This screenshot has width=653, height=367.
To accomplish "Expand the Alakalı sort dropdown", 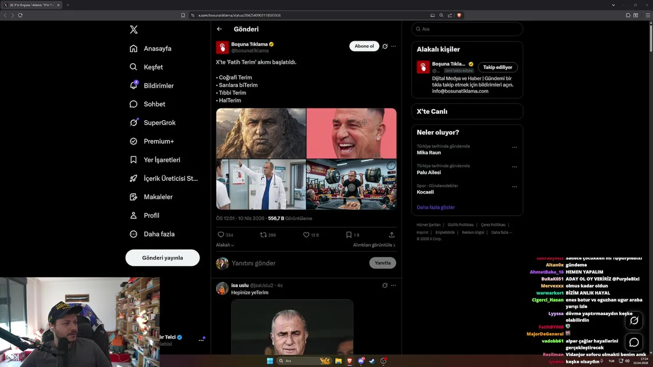I will point(225,245).
